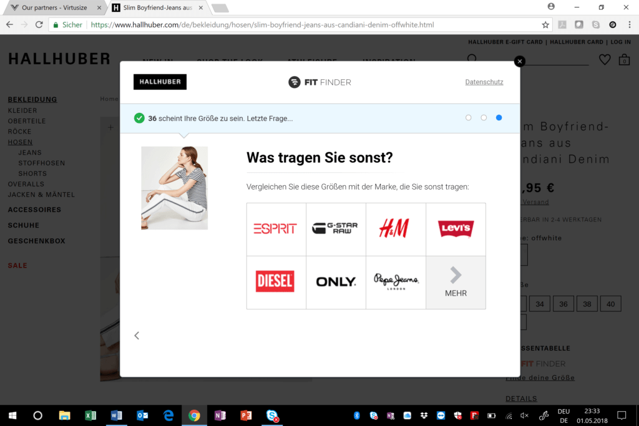
Task: Open a new browser tab
Action: pyautogui.click(x=220, y=8)
